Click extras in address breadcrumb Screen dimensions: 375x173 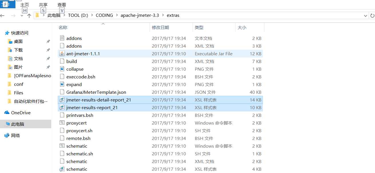[x=173, y=15]
